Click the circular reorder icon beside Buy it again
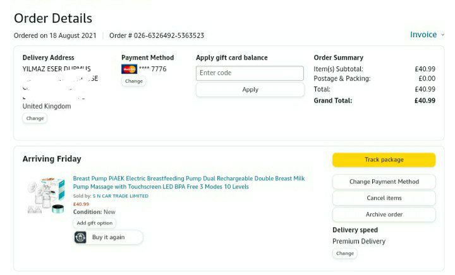This screenshot has height=275, width=455. pyautogui.click(x=80, y=237)
